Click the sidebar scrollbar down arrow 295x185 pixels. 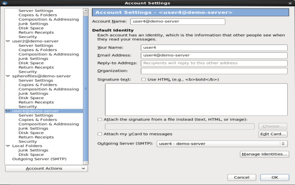(86, 162)
